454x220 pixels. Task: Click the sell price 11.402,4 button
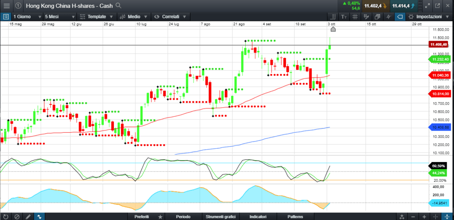[375, 5]
